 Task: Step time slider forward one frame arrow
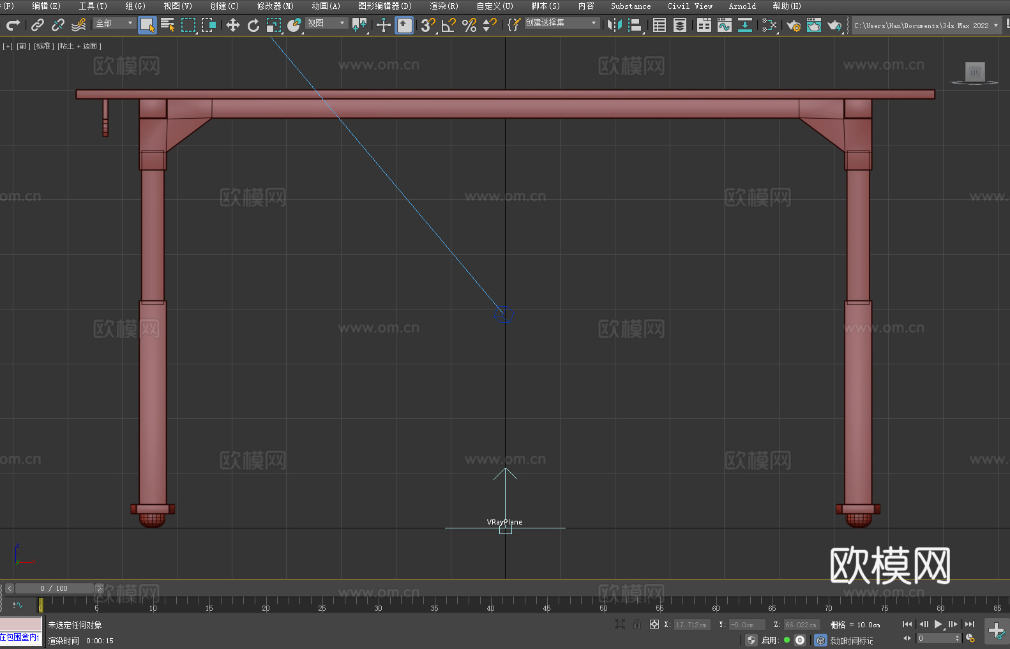tap(99, 588)
